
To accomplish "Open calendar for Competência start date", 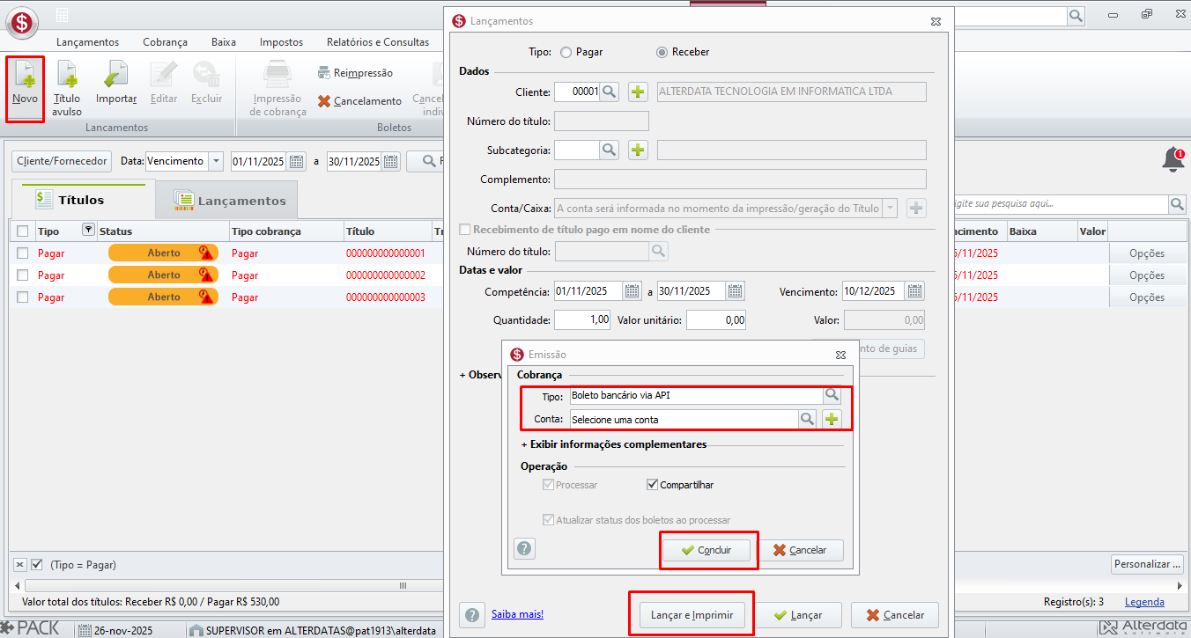I will [632, 291].
